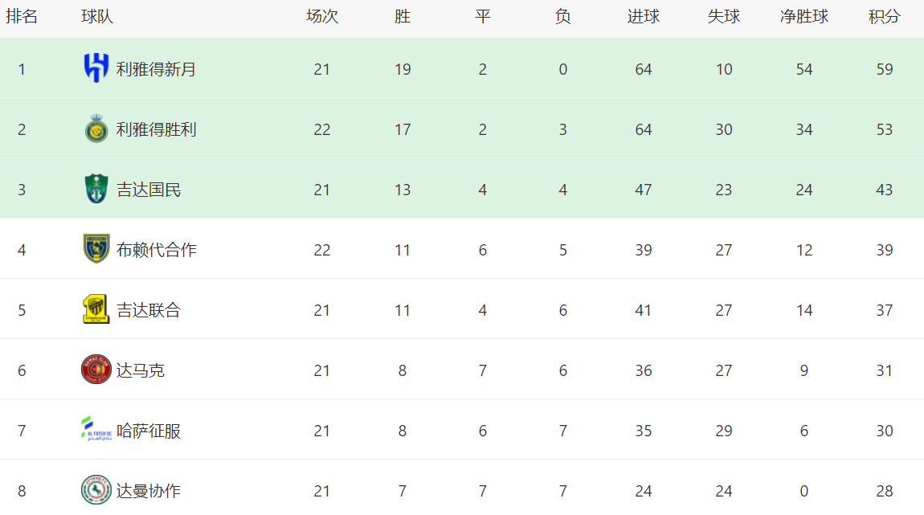Open the 达马克 red round crest
Screen dimensions: 924x515
point(96,370)
